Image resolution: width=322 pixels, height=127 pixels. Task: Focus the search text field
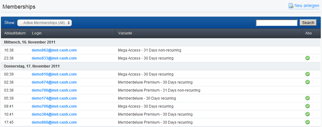pyautogui.click(x=276, y=23)
